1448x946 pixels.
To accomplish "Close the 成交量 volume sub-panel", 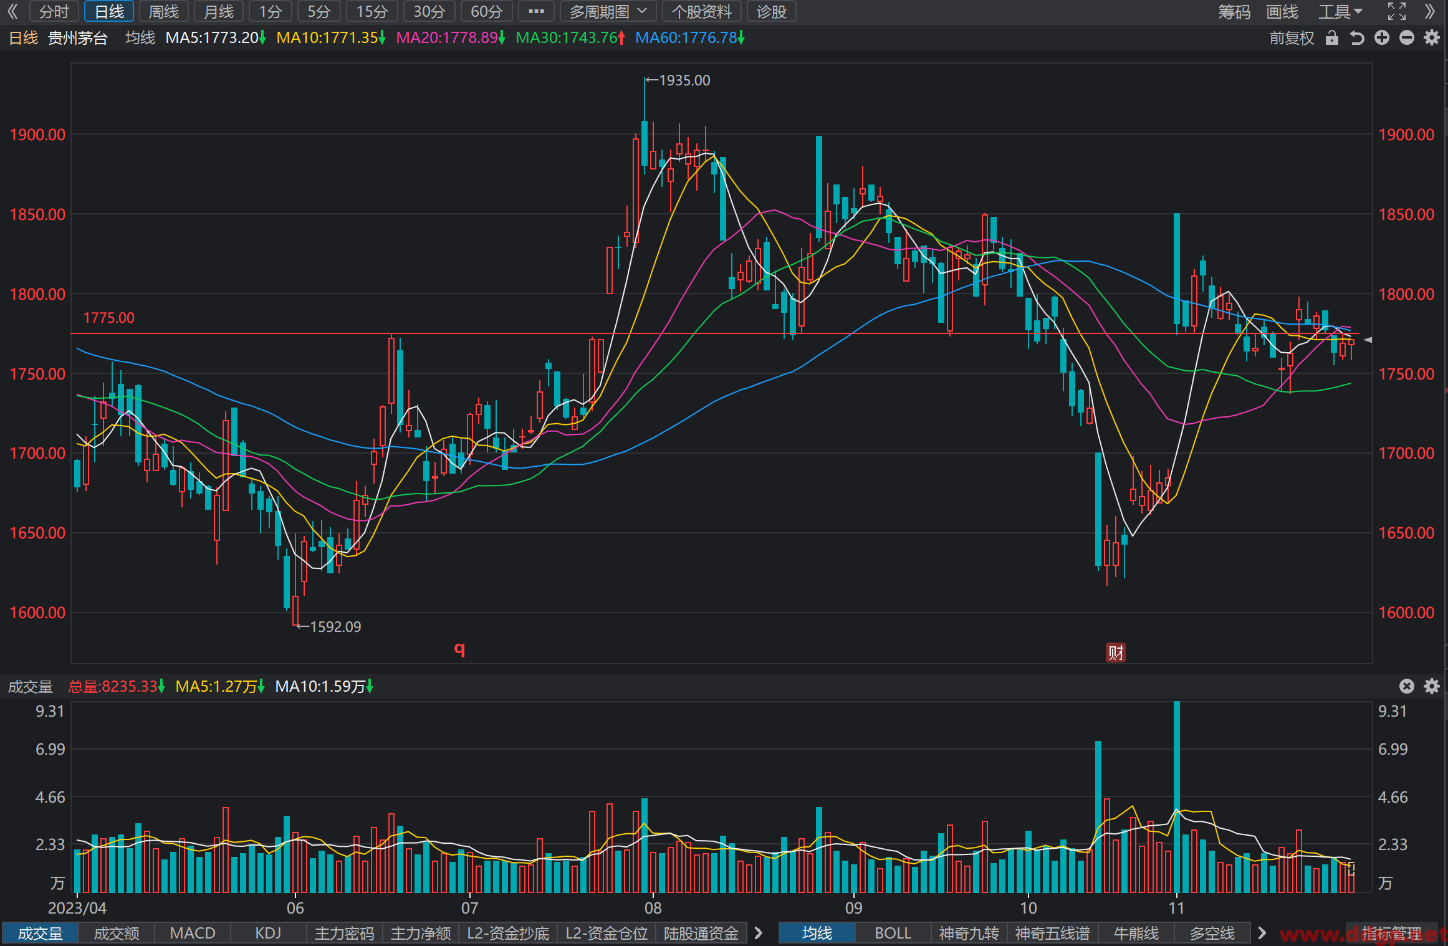I will point(1407,686).
